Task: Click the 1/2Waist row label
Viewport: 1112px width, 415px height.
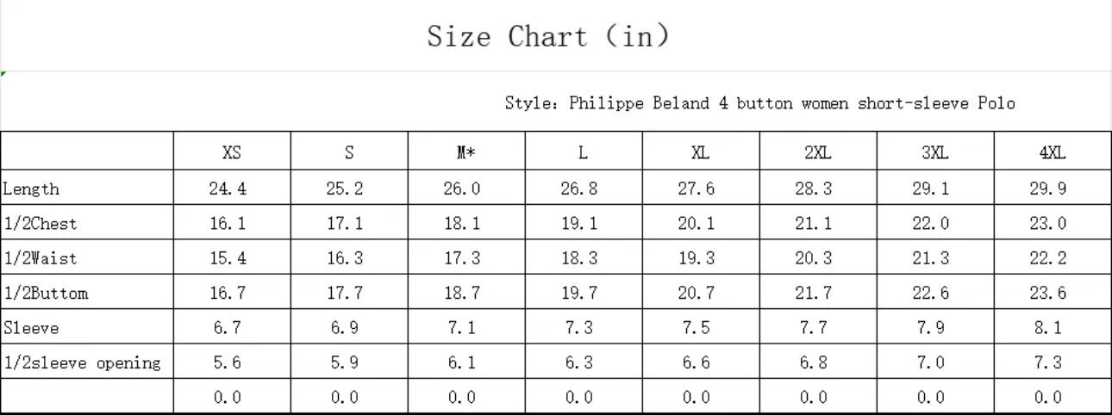Action: 40,258
